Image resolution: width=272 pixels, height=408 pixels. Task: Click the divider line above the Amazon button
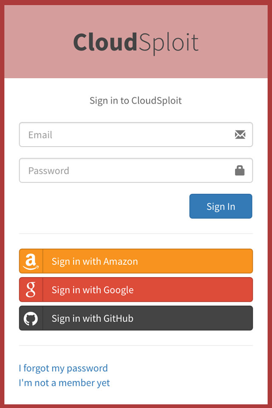click(x=136, y=234)
